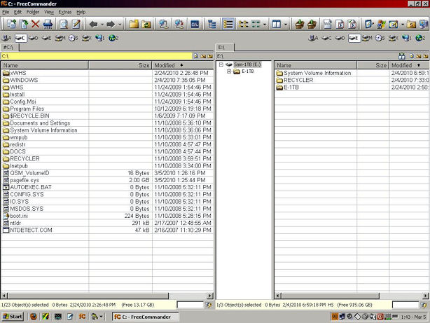Image resolution: width=430 pixels, height=323 pixels.
Task: Click the Unpack archive box icon
Action: coord(312,24)
